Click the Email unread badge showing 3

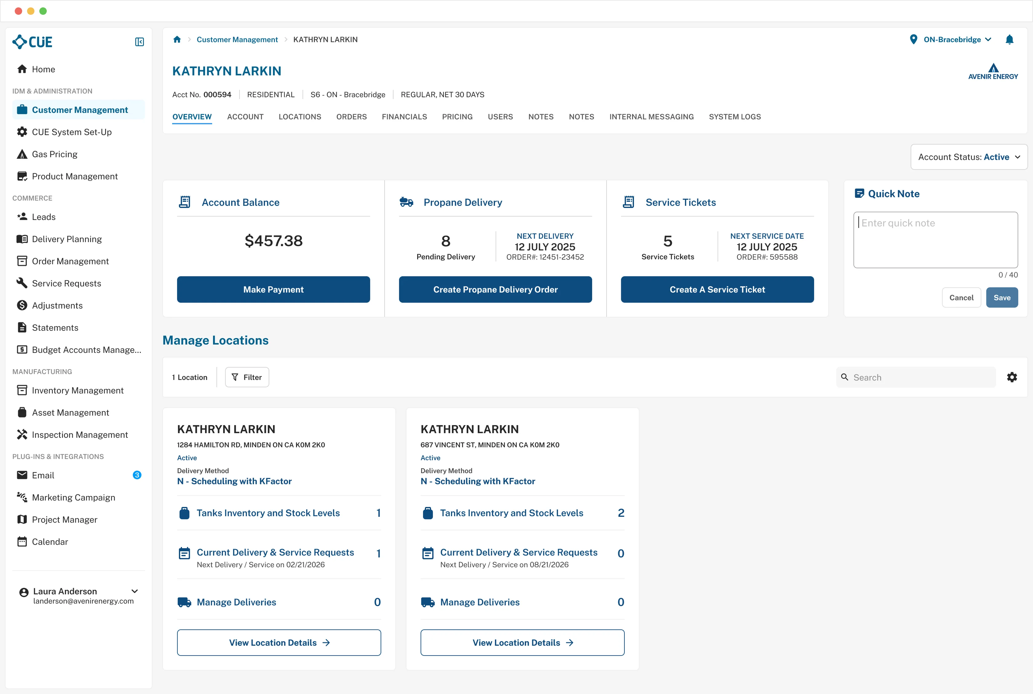[137, 475]
